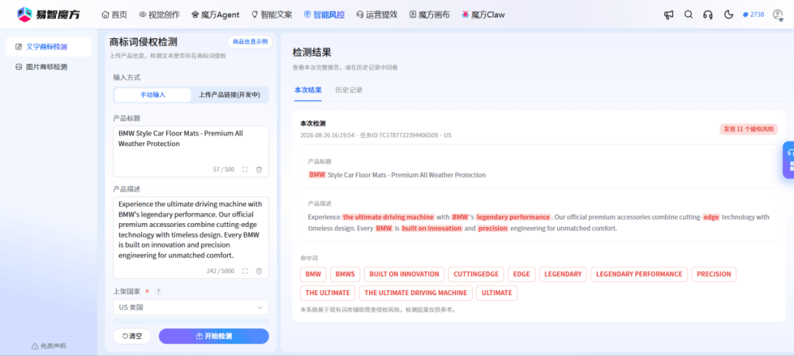Open the US 美国 country dropdown
The image size is (794, 356).
[x=191, y=307]
